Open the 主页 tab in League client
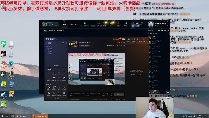Image resolution: width=209 pixels, height=118 pixels. [65, 24]
